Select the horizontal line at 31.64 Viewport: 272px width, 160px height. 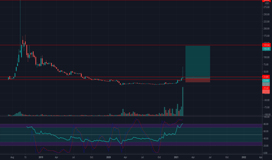131,77
